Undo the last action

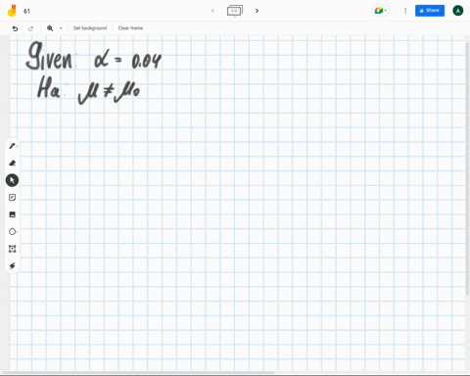pyautogui.click(x=15, y=28)
